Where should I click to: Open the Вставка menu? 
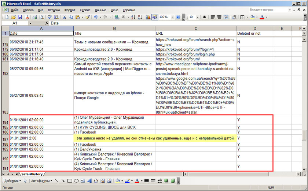[x=54, y=10]
